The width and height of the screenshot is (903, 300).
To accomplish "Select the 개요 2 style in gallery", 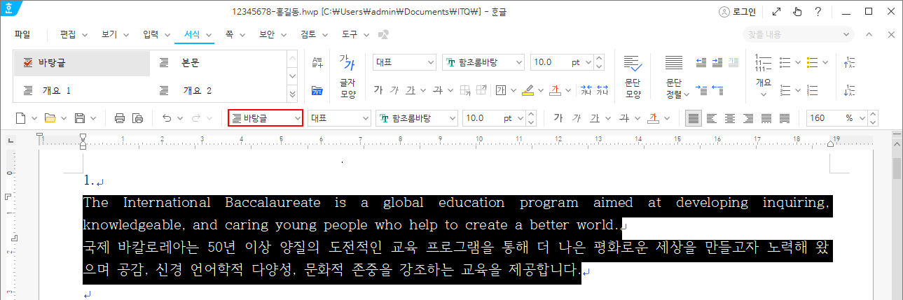I will (x=218, y=90).
